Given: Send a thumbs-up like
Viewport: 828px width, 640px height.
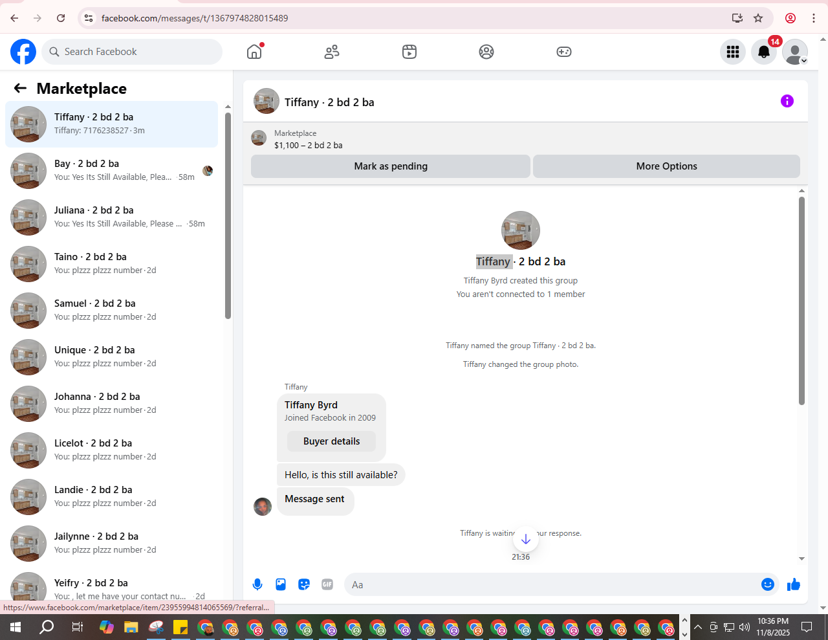Looking at the screenshot, I should click(x=794, y=584).
